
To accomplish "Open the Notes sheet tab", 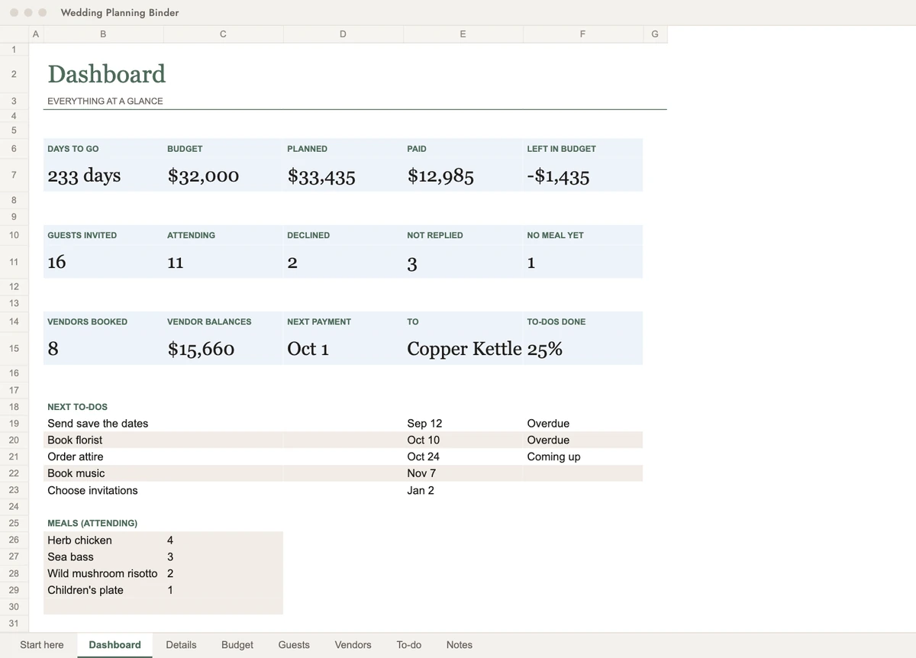I will pos(459,645).
